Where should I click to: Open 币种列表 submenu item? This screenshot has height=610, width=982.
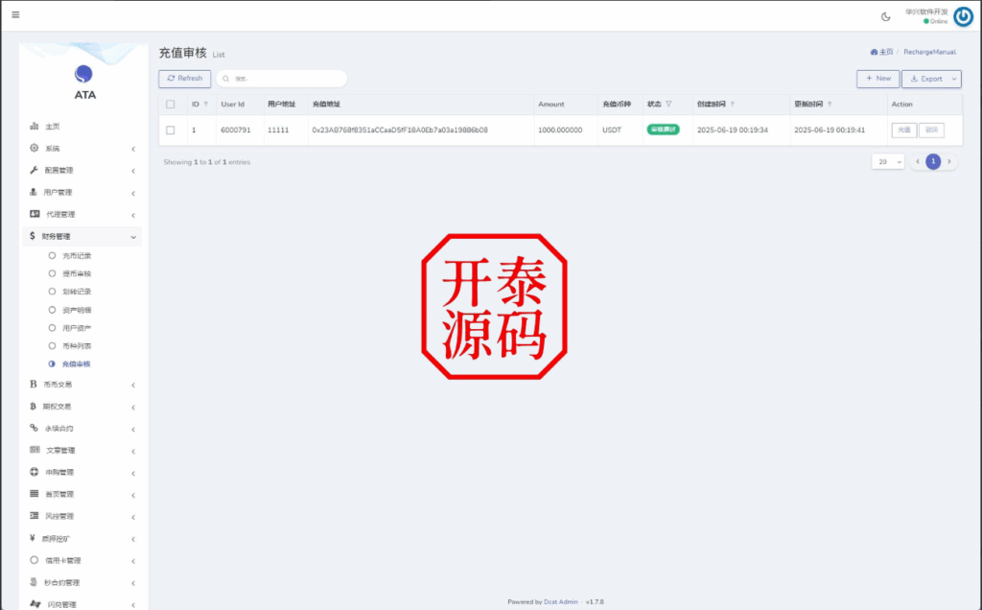77,345
